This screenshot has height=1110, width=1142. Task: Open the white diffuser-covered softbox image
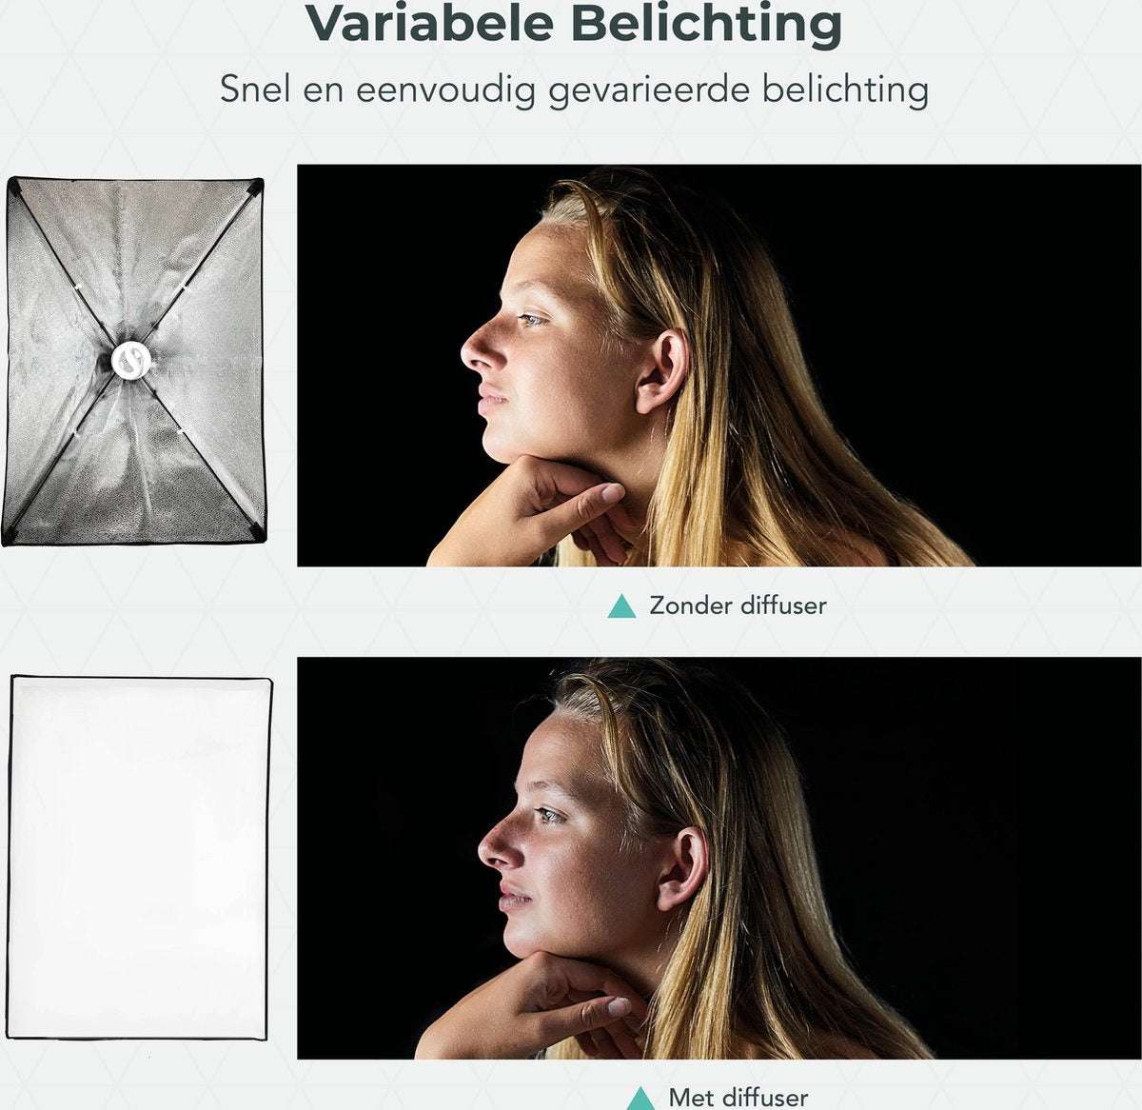[139, 857]
